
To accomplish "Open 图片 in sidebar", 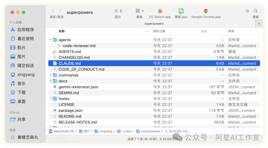I will pyautogui.click(x=18, y=57).
